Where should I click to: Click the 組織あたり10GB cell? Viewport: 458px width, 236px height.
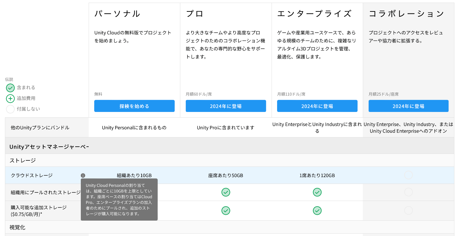pyautogui.click(x=134, y=175)
